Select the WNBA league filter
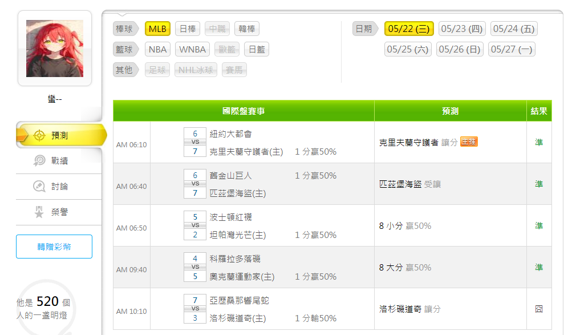Image resolution: width=576 pixels, height=335 pixels. click(193, 49)
